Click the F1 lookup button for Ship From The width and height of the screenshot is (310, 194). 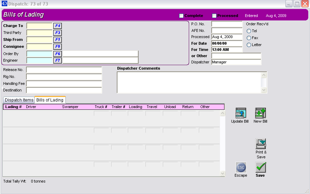pyautogui.click(x=57, y=39)
